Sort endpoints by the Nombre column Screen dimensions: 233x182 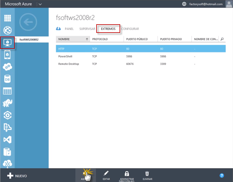coord(73,39)
